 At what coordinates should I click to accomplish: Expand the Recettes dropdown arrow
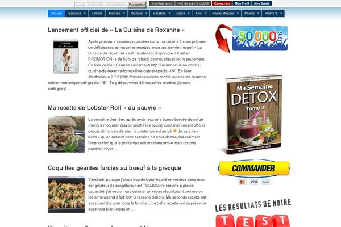tap(169, 13)
